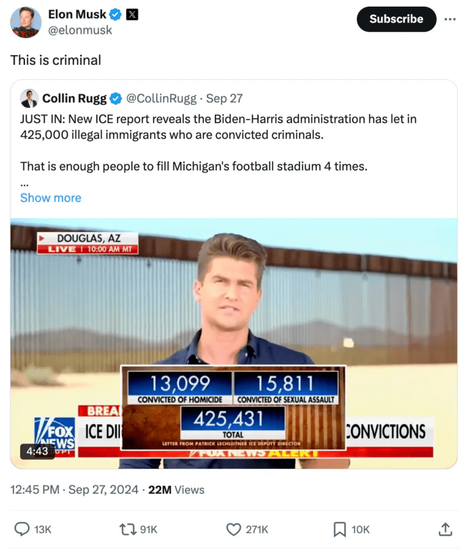Open the @CollinRugg handle link
466x552 pixels.
161,98
